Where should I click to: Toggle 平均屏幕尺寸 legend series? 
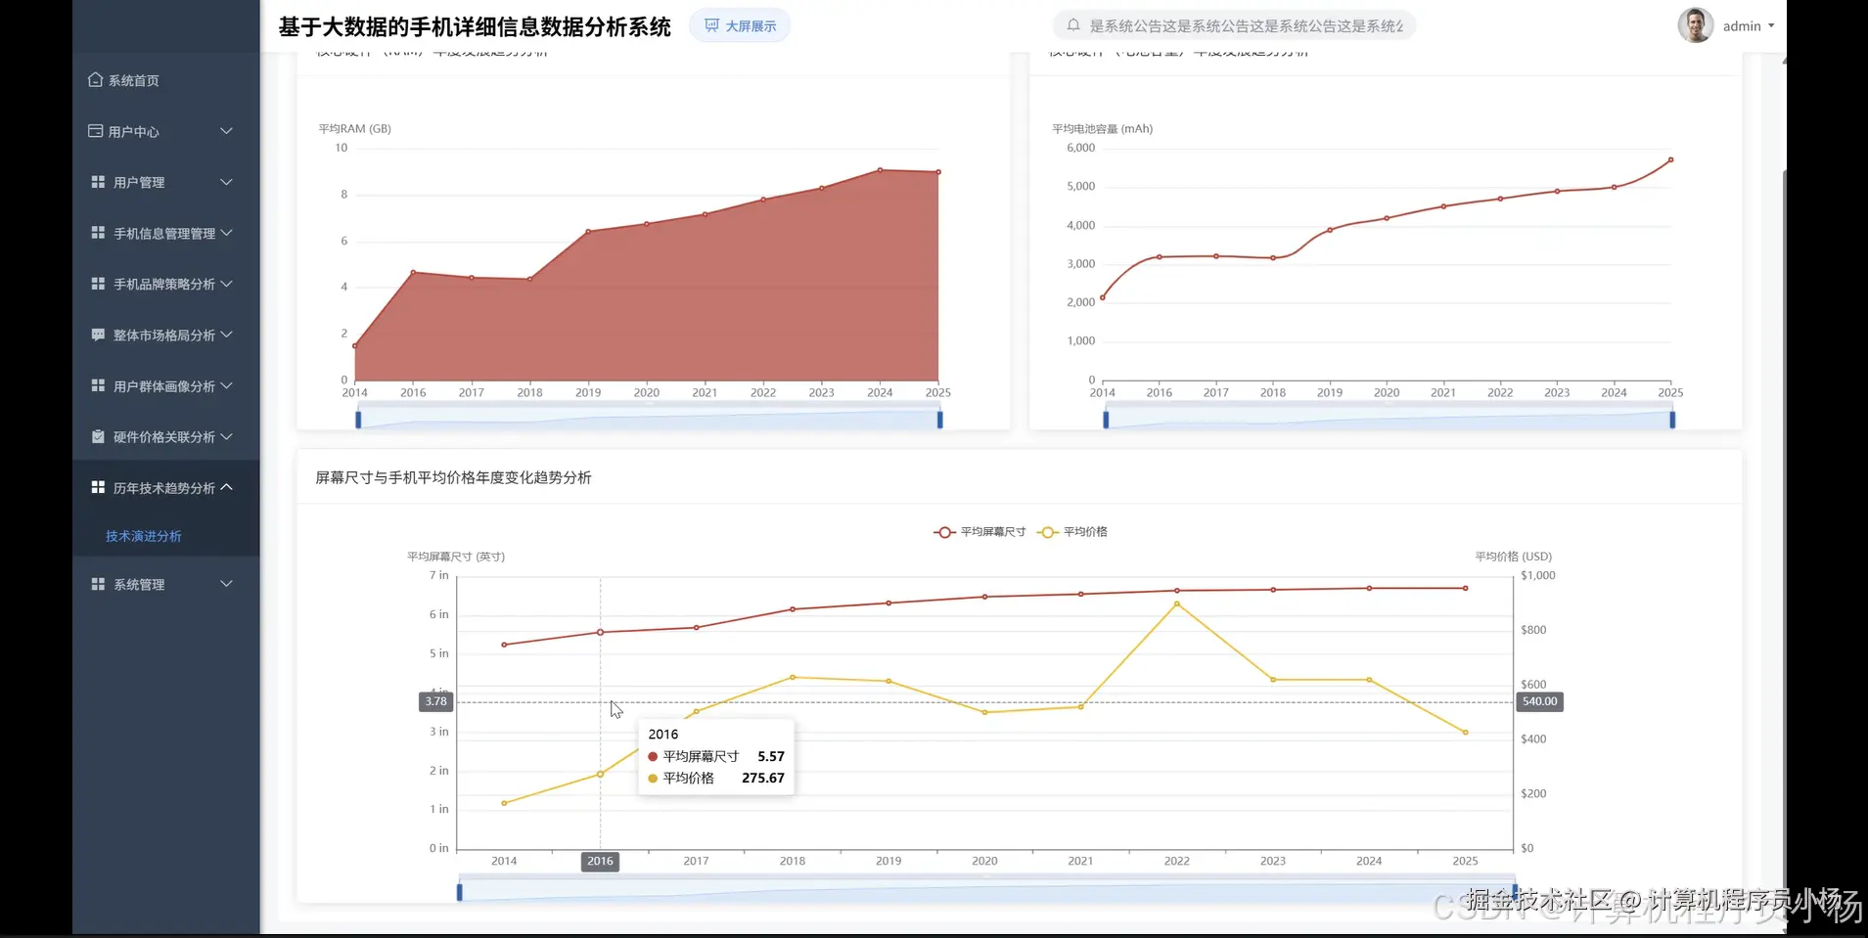pyautogui.click(x=980, y=532)
